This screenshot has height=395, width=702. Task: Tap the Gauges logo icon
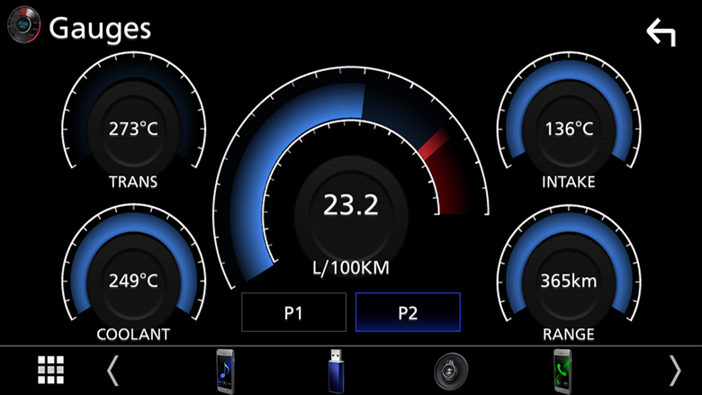(x=23, y=28)
